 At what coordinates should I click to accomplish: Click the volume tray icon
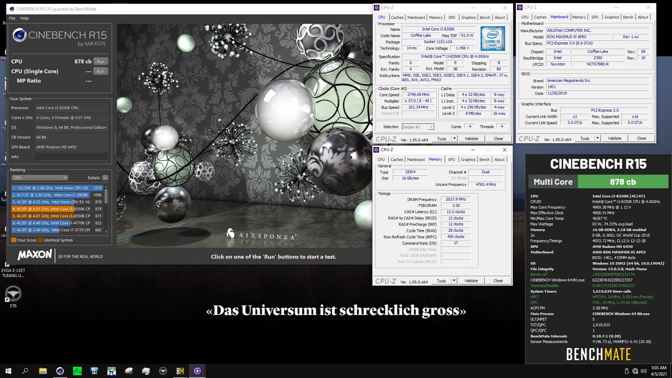point(643,371)
